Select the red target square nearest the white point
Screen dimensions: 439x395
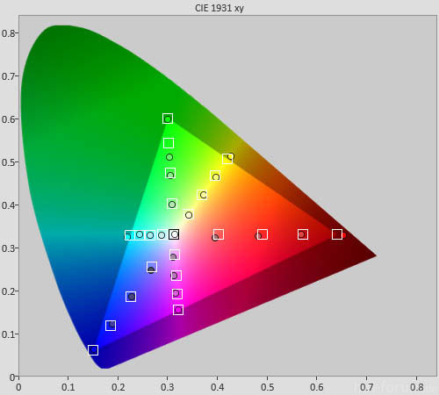point(219,234)
